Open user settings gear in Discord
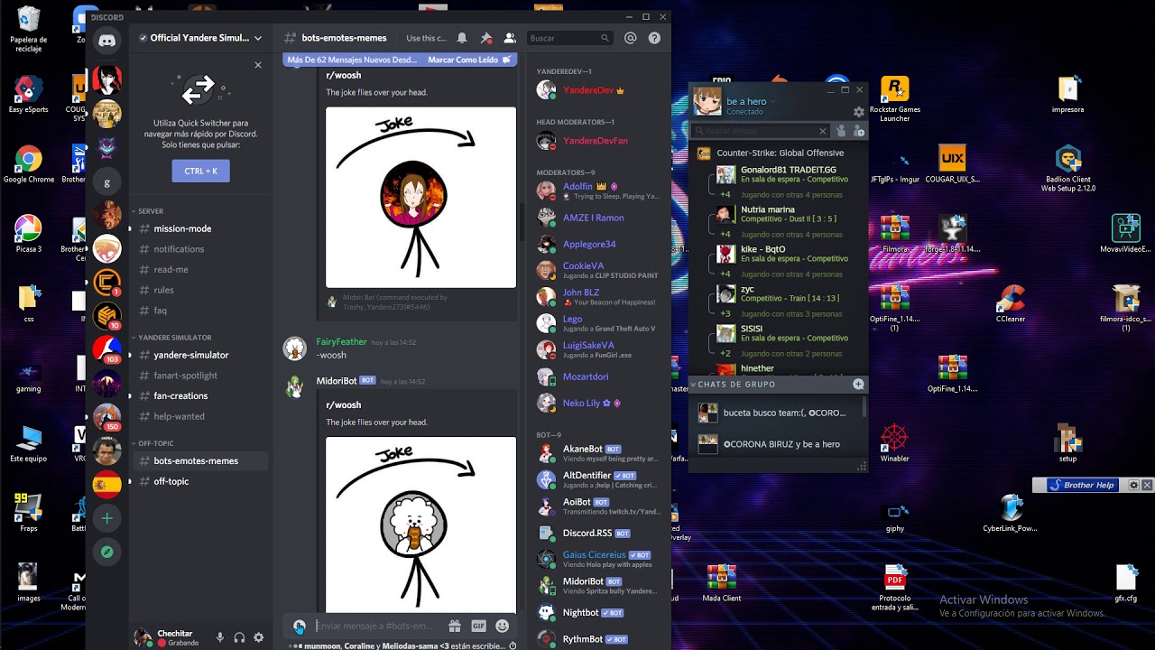The height and width of the screenshot is (650, 1155). pyautogui.click(x=259, y=637)
